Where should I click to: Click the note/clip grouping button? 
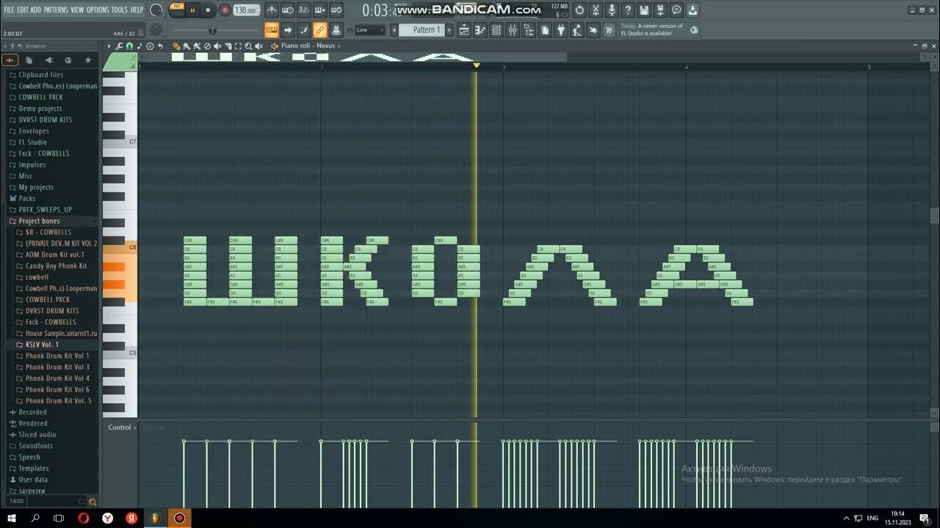[x=304, y=30]
